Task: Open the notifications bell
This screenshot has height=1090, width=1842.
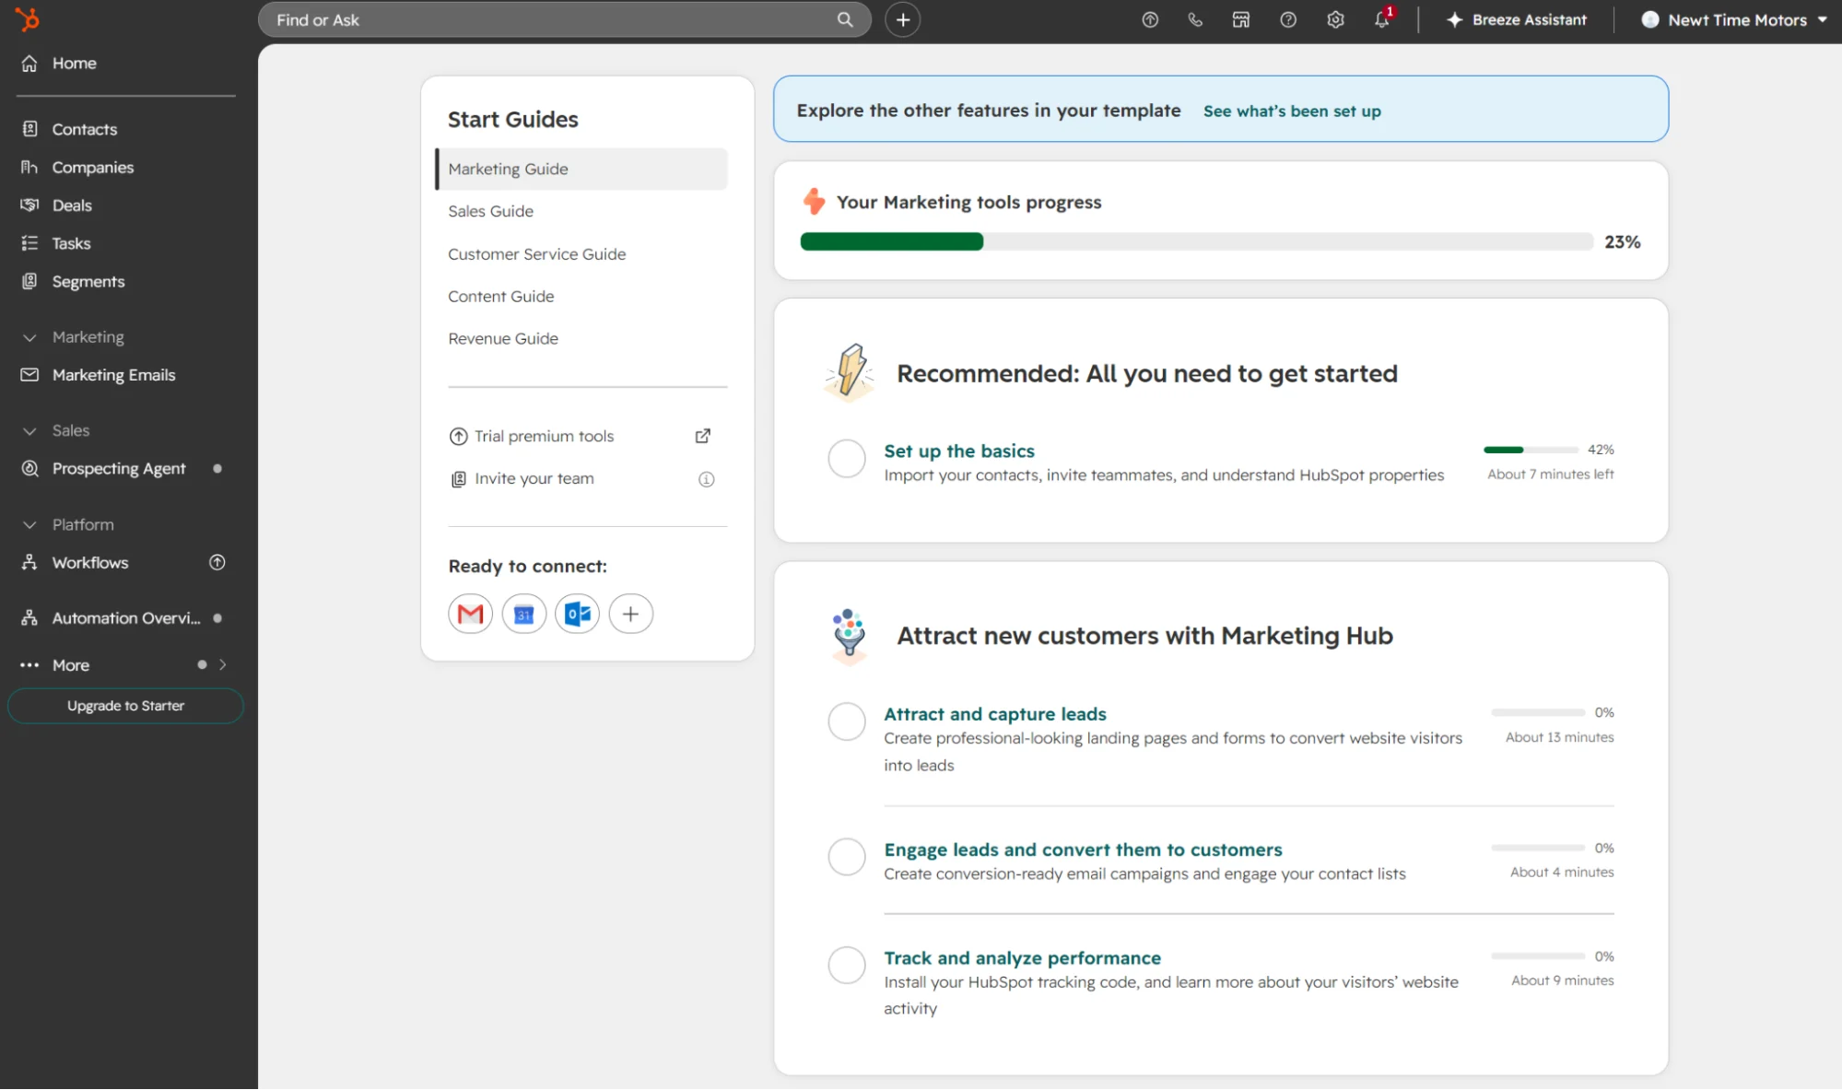Action: pos(1382,19)
